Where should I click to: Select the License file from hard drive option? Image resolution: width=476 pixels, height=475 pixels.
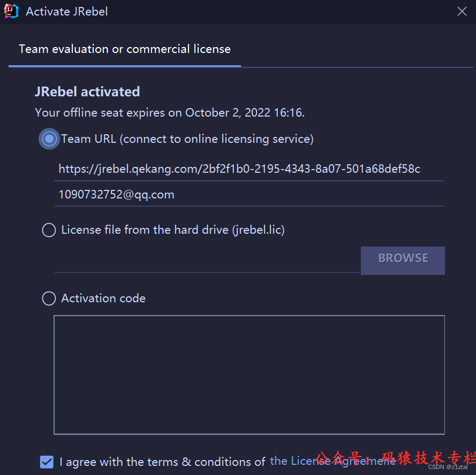(49, 229)
